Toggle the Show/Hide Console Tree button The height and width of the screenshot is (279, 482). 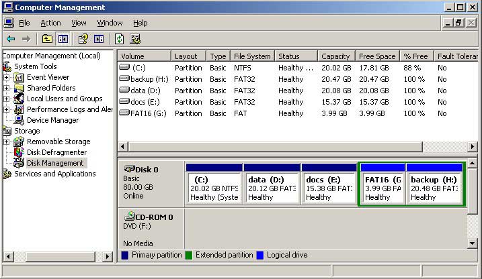click(63, 39)
